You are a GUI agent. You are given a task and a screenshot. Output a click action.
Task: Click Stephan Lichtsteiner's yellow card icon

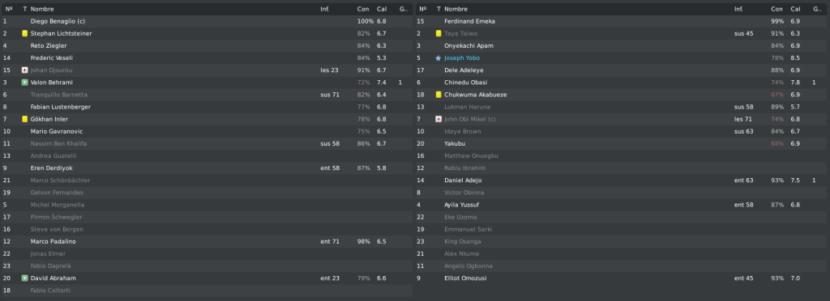tap(24, 33)
